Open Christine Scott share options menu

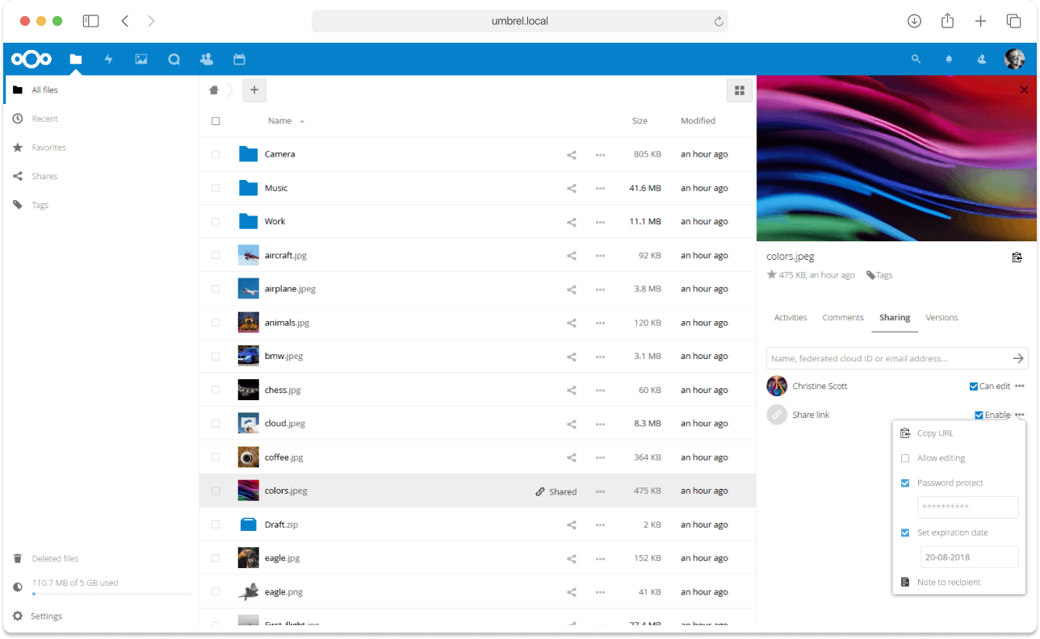coord(1020,386)
